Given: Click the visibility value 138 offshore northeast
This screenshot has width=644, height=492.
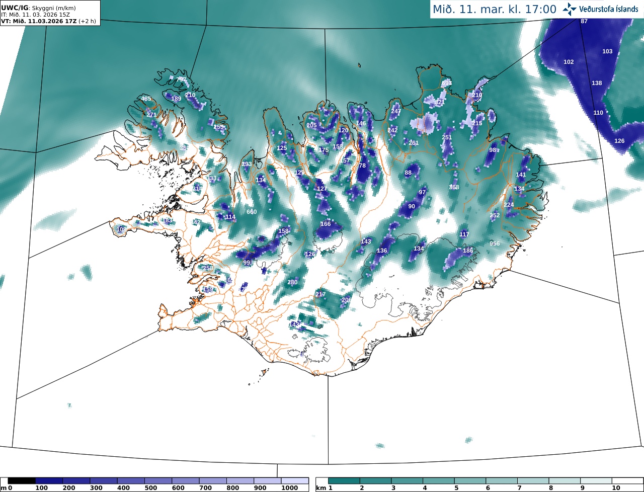Looking at the screenshot, I should tap(597, 83).
